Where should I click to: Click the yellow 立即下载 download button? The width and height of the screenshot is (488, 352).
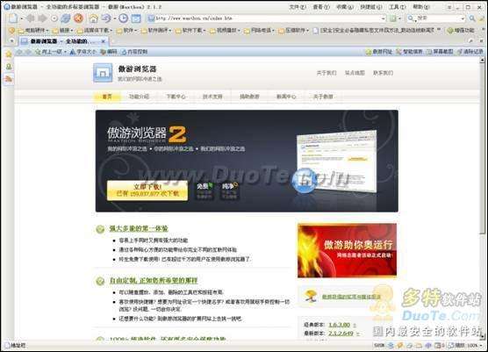[x=147, y=190]
